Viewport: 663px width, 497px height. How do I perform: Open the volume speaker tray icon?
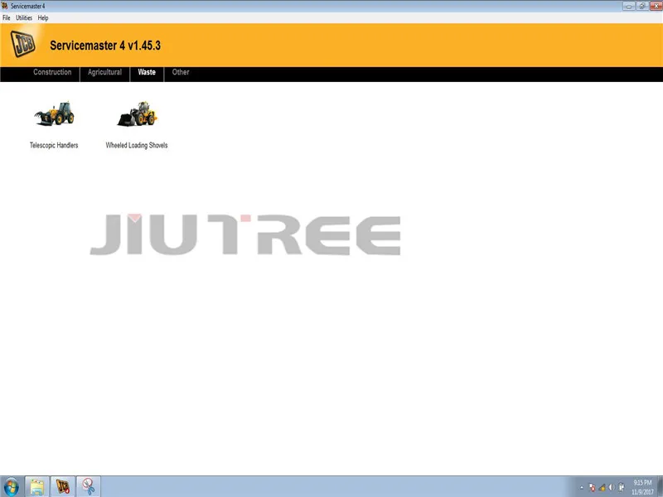point(612,488)
